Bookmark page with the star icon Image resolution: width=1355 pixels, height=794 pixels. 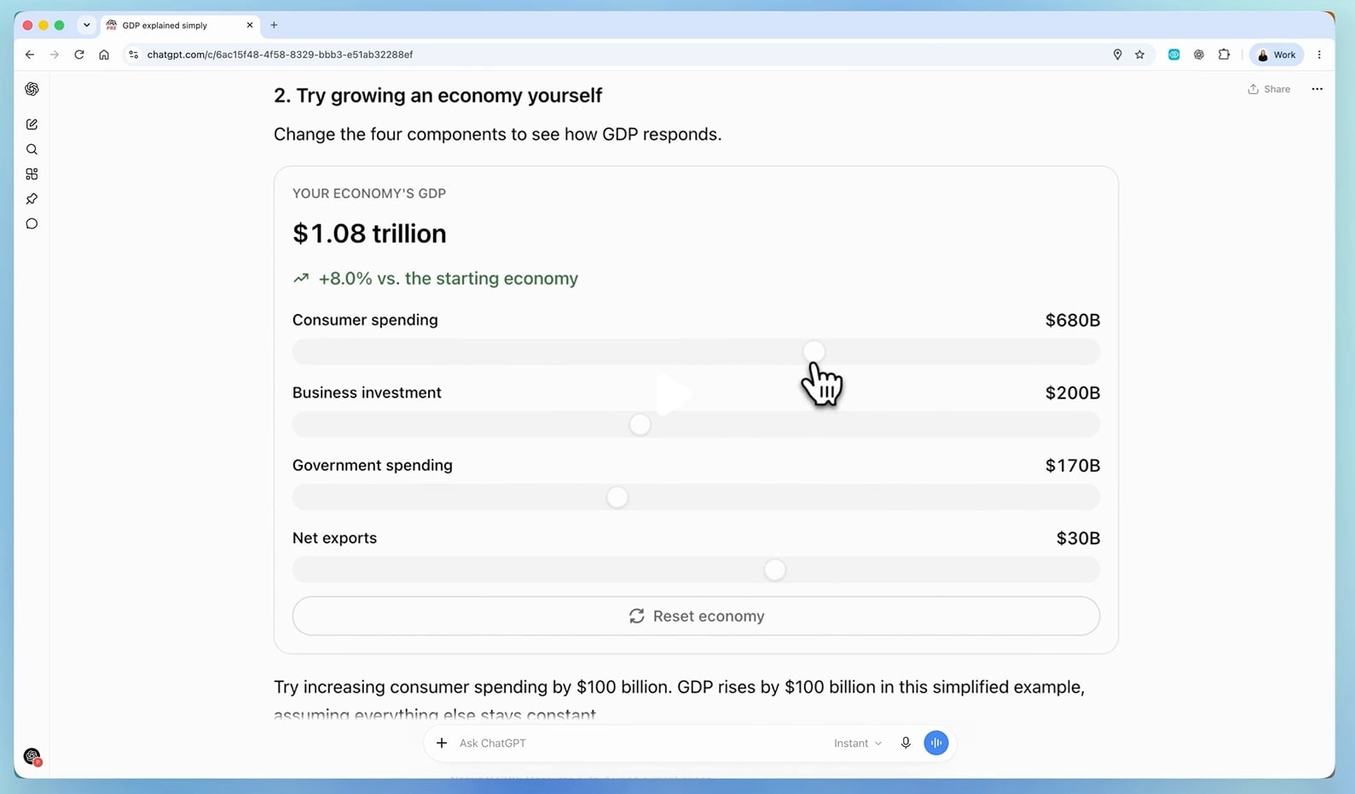[1140, 55]
